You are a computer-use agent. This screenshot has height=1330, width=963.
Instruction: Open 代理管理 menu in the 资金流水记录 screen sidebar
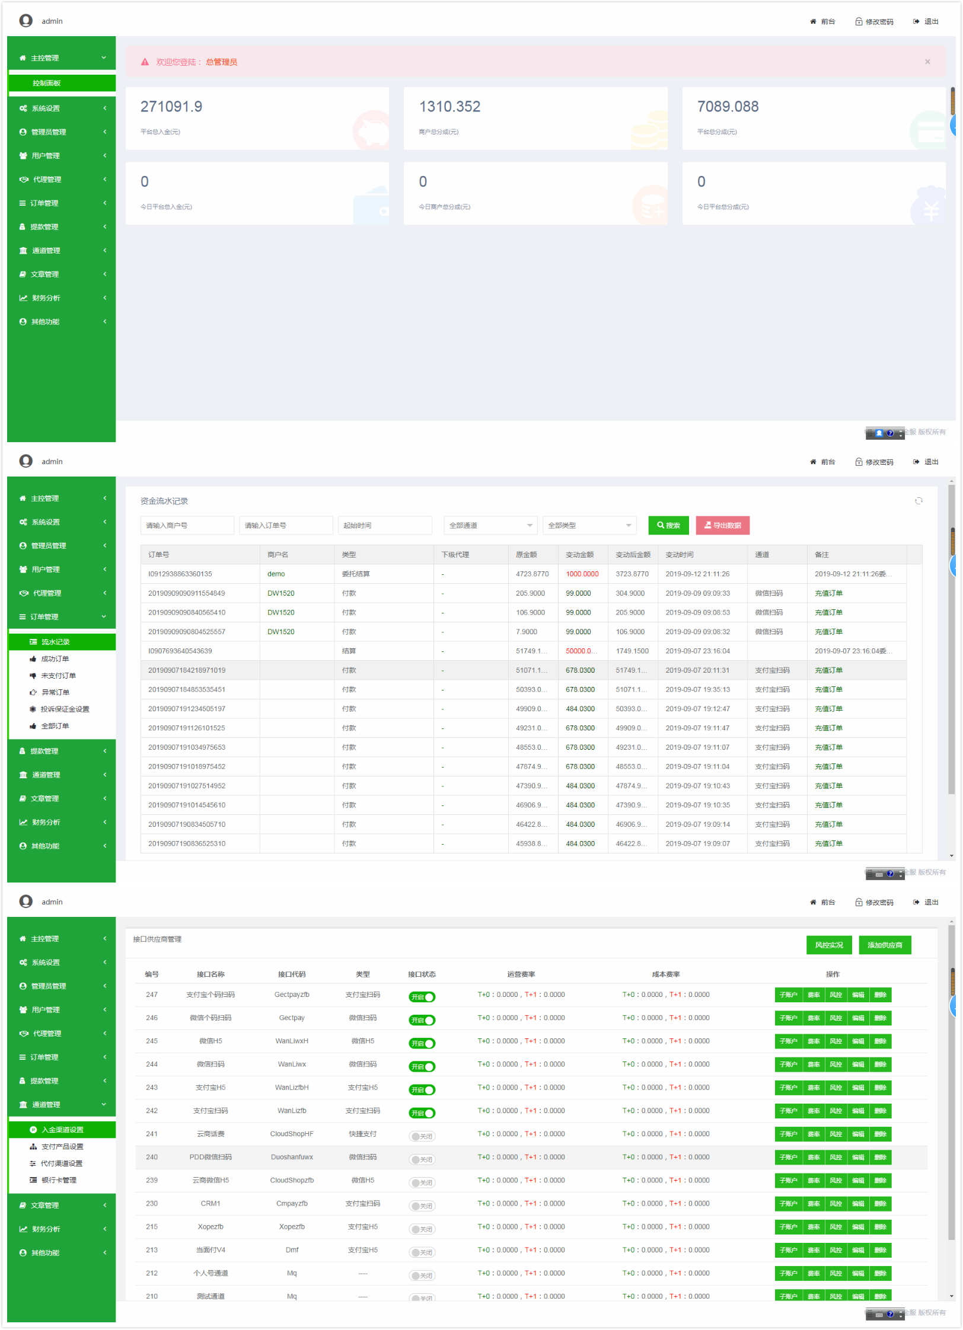pos(62,593)
